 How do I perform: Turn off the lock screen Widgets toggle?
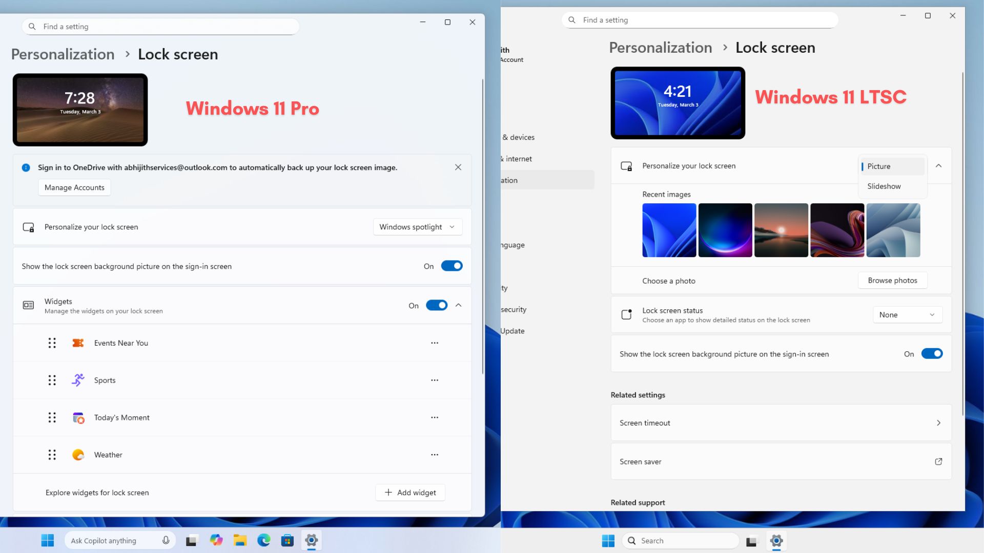tap(436, 305)
